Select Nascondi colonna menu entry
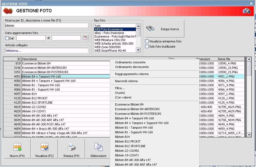Image resolution: width=256 pixels, height=167 pixels. click(x=126, y=81)
